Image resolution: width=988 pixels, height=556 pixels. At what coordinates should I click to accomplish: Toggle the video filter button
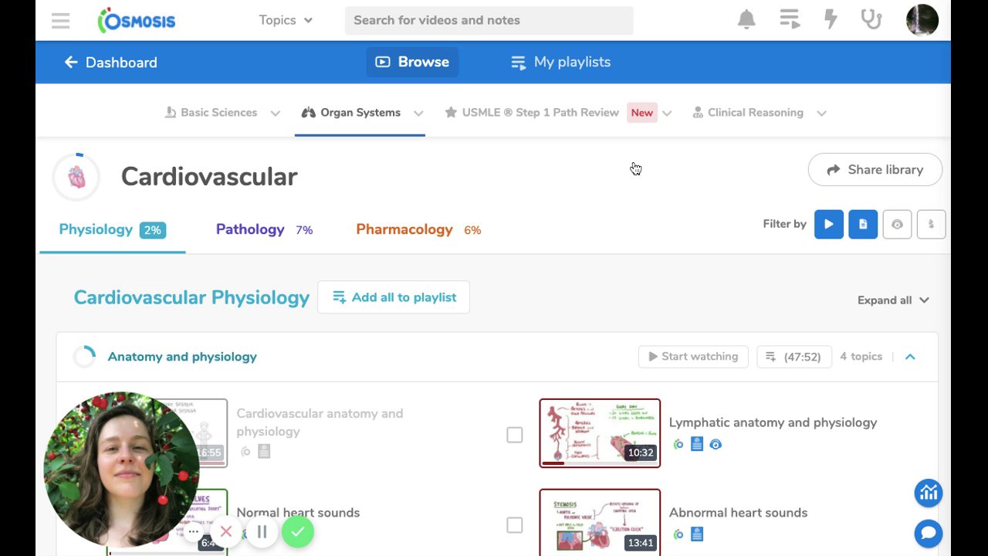828,225
